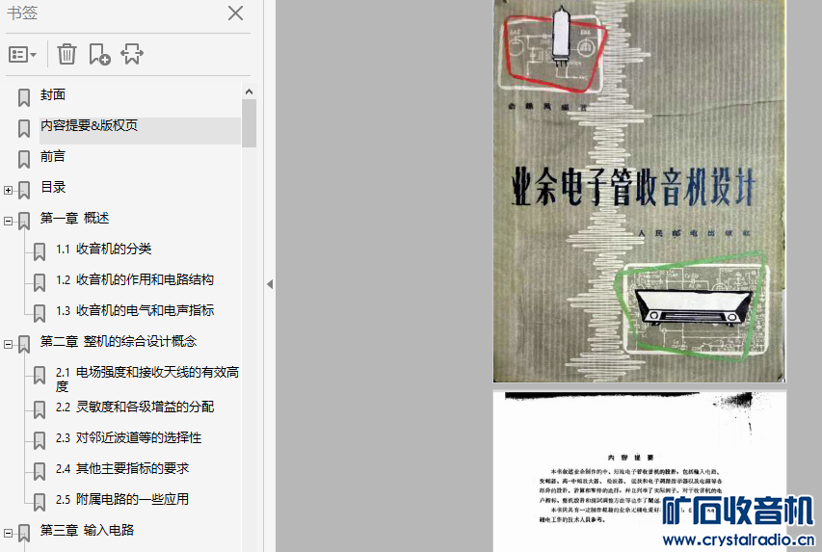The width and height of the screenshot is (822, 552).
Task: Click bookmark icon beside 前言
Action: [24, 159]
